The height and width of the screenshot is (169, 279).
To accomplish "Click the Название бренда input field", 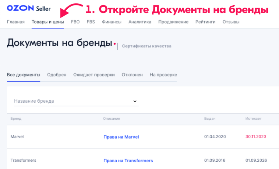I will tap(71, 101).
